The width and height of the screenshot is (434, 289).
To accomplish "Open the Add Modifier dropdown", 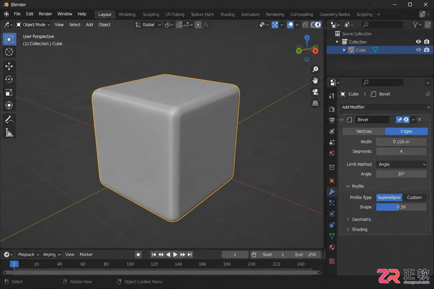I will [385, 107].
